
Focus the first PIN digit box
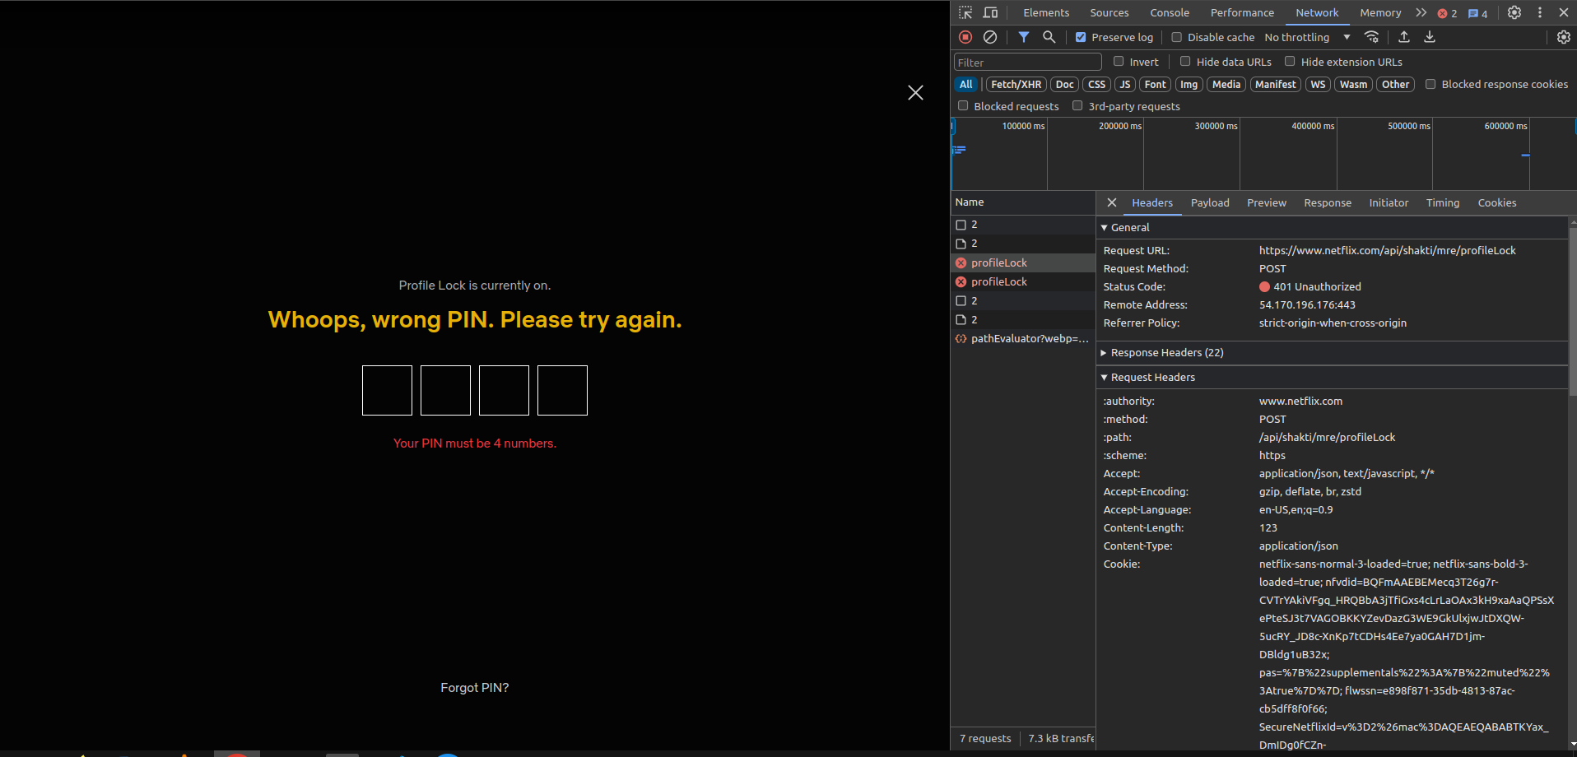[387, 390]
